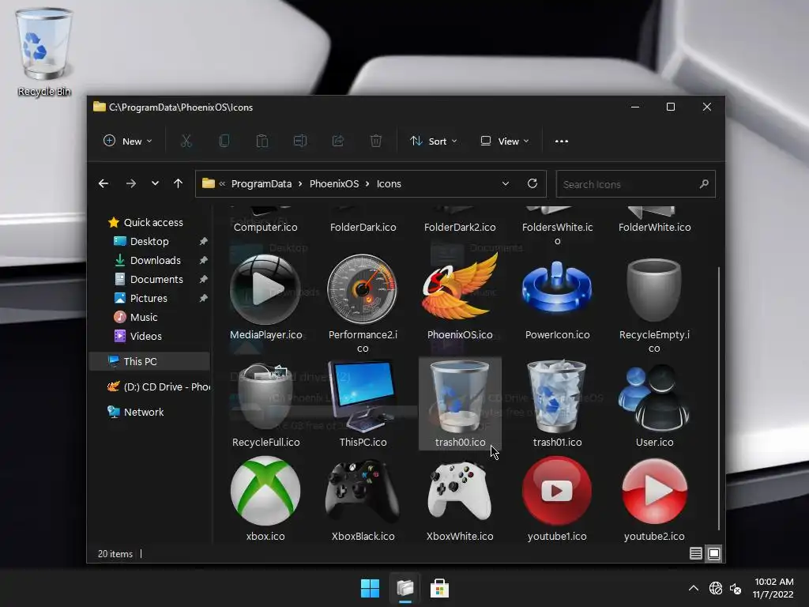Open Music in the sidebar

144,318
